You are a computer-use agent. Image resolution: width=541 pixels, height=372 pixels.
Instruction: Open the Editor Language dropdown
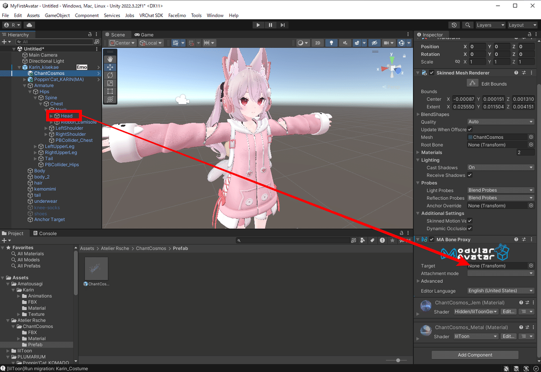pos(500,291)
